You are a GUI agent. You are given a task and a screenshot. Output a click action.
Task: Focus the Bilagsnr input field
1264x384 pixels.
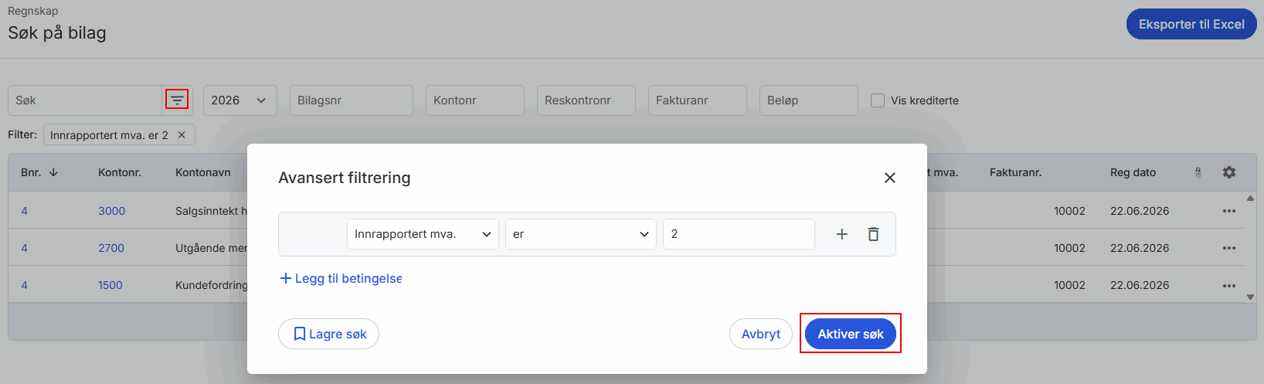coord(352,100)
